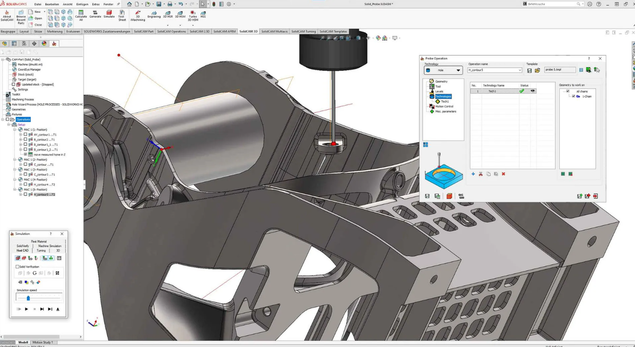Exit the Probe Operation with the red exit icon
The width and height of the screenshot is (635, 347).
pos(595,196)
